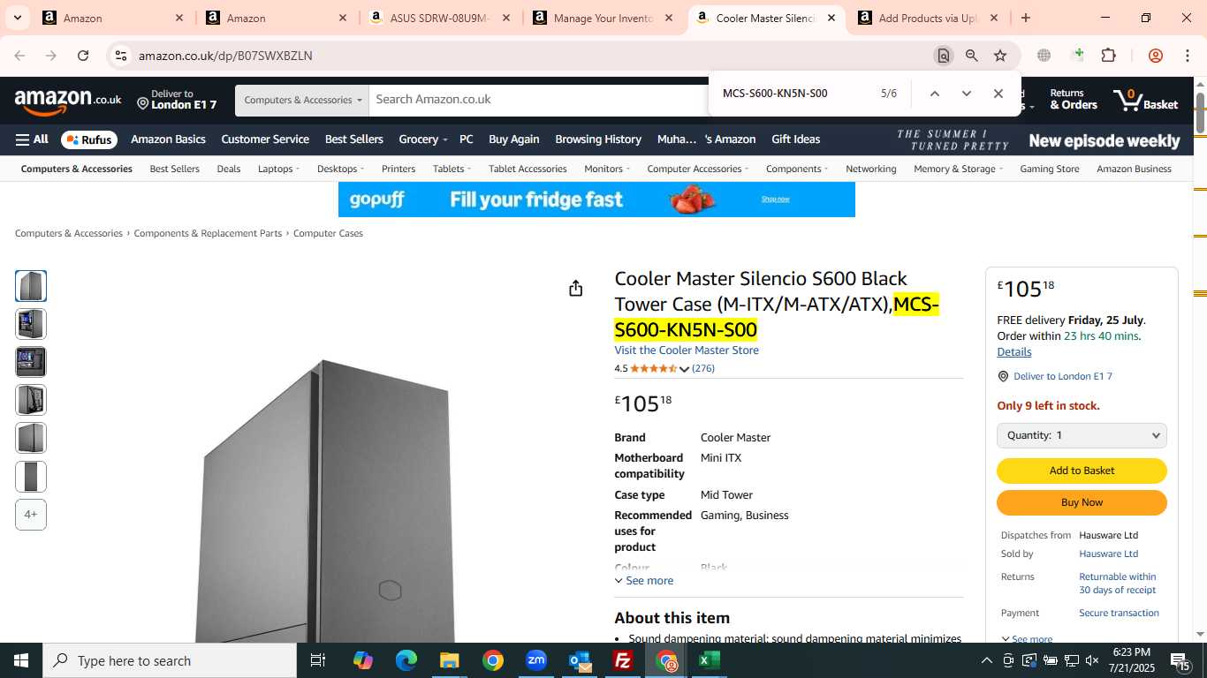Jump to next find-in-page match

(x=966, y=94)
